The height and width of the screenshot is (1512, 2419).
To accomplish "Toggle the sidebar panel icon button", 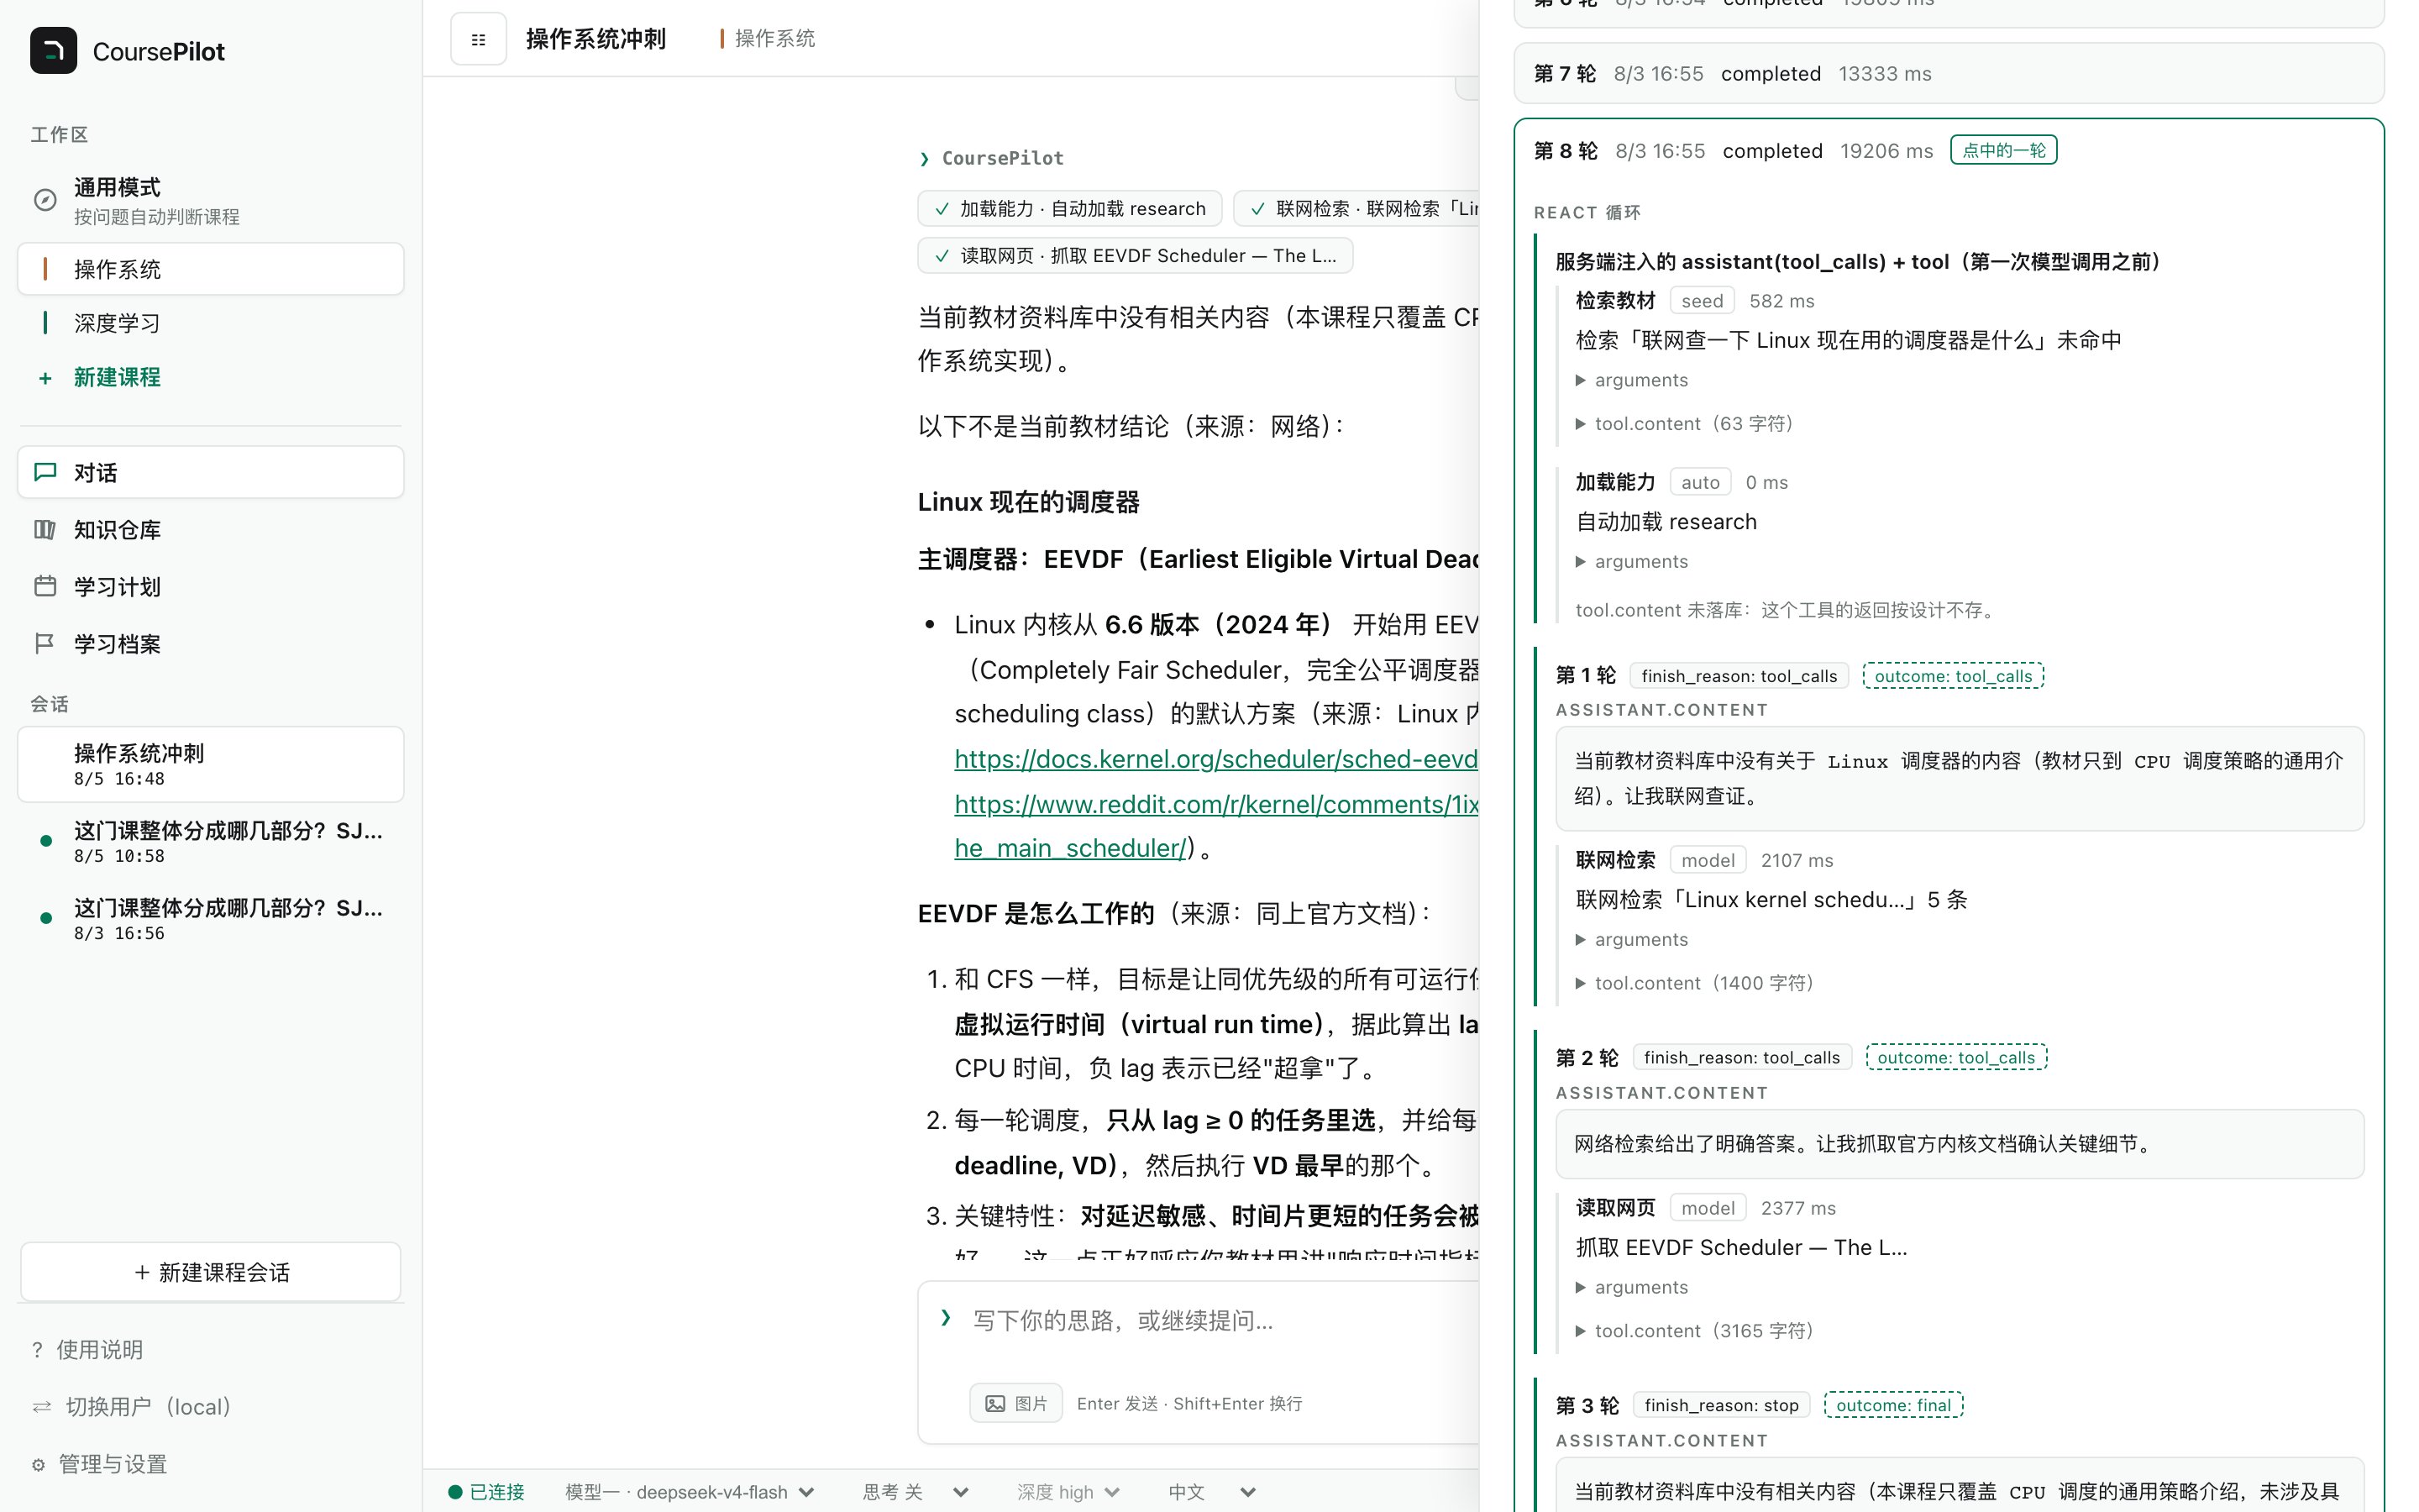I will (478, 39).
